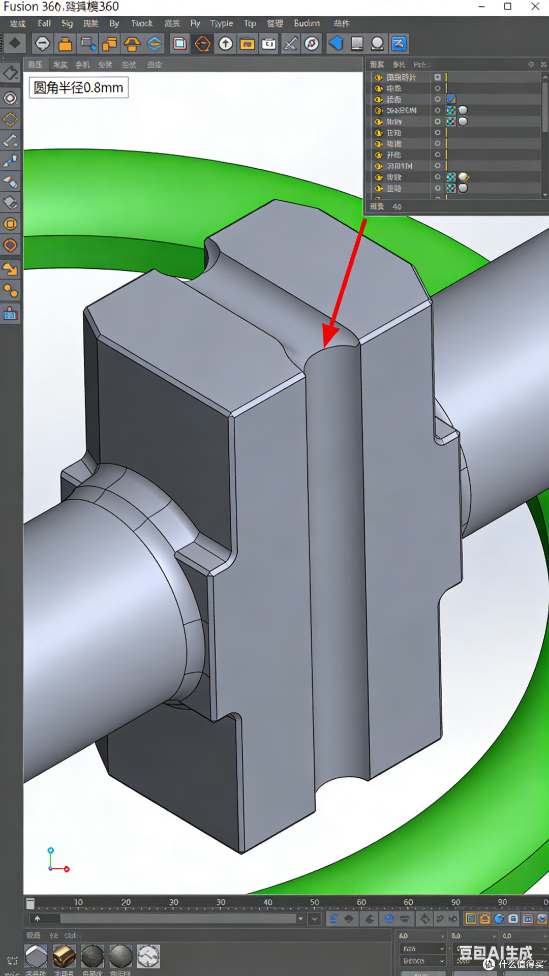This screenshot has height=976, width=549.
Task: Select the ring circle tool in left sidebar
Action: (x=11, y=98)
